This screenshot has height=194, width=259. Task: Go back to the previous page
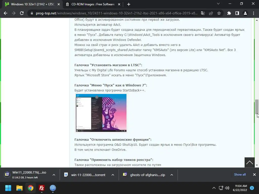(x=6, y=13)
